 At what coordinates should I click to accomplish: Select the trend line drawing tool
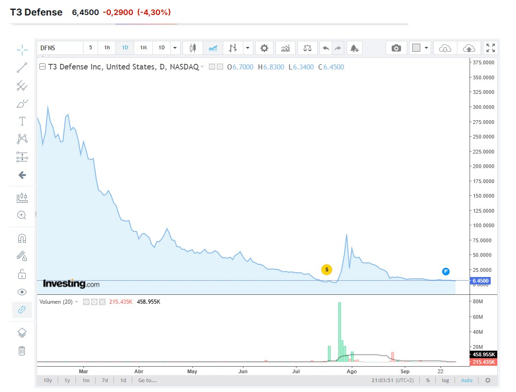pyautogui.click(x=22, y=68)
